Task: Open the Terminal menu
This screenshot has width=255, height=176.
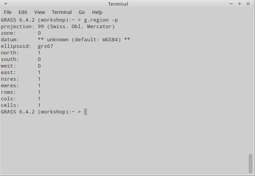Action: (62, 12)
